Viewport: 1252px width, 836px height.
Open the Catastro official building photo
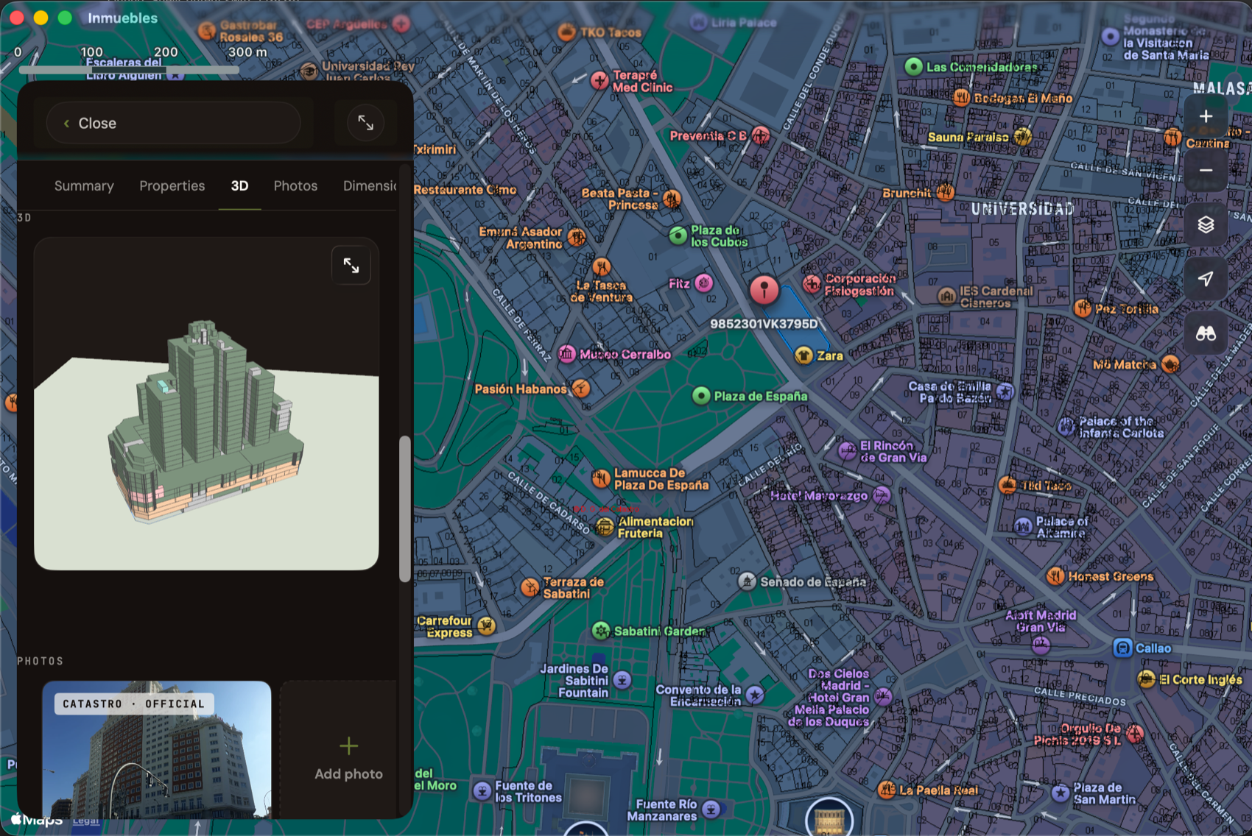pos(157,749)
